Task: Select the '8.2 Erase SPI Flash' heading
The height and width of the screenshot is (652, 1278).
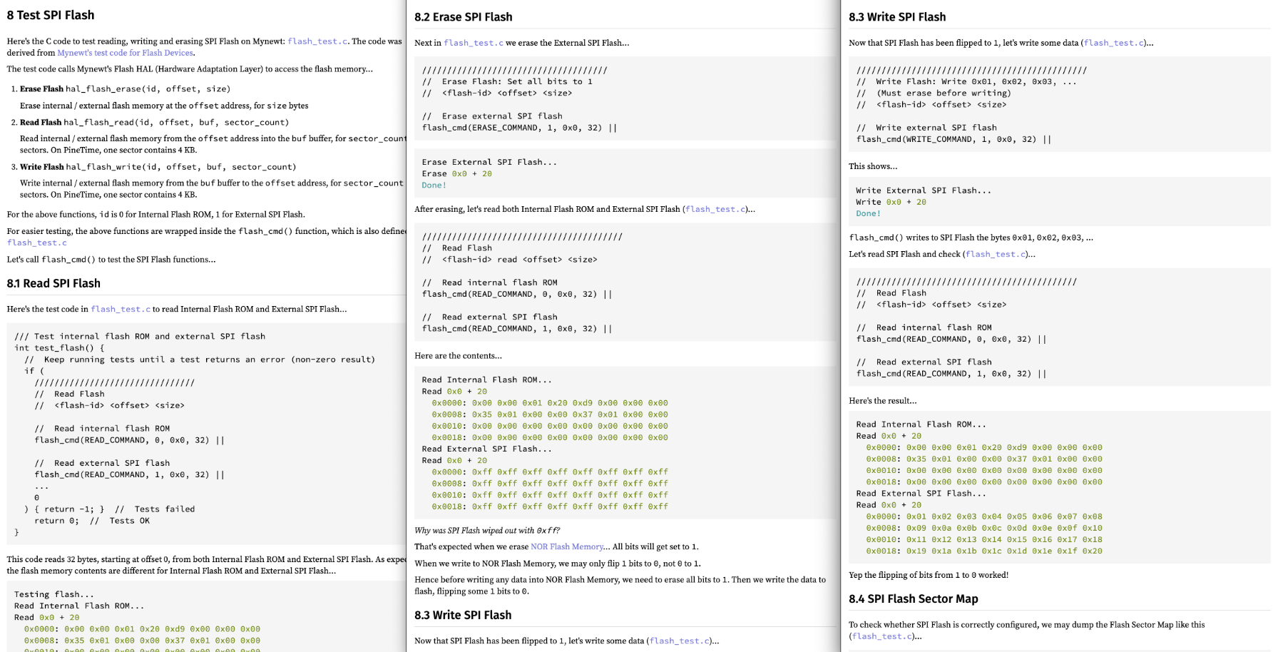Action: [x=463, y=17]
